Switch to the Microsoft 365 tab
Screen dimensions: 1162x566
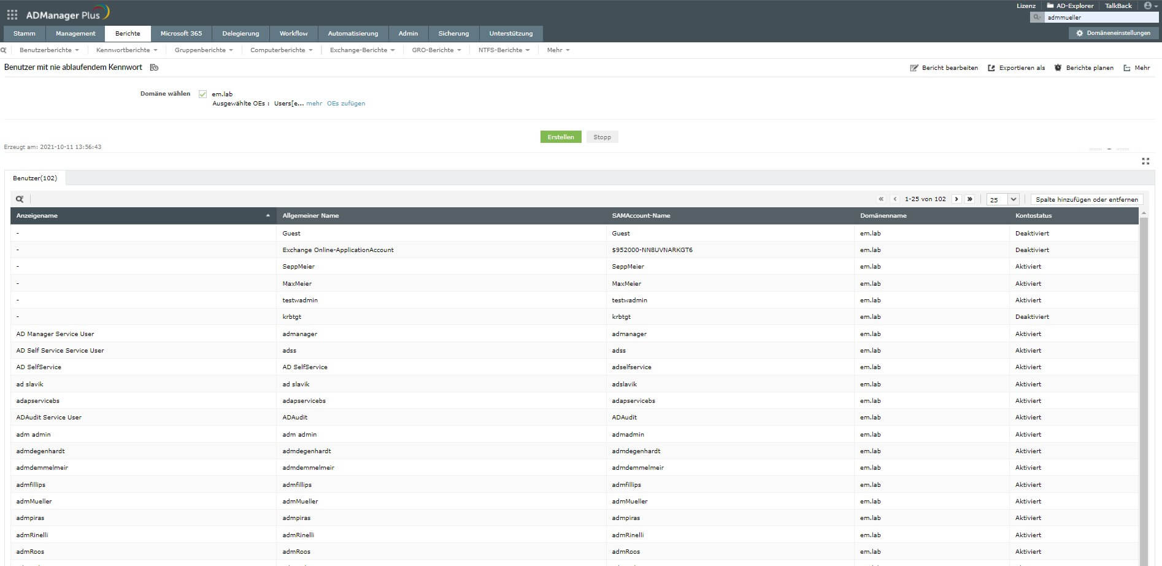click(x=181, y=34)
